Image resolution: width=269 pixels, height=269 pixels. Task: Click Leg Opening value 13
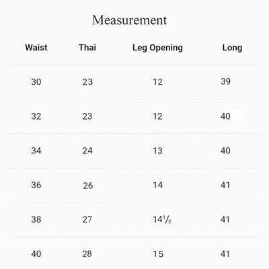click(x=158, y=151)
